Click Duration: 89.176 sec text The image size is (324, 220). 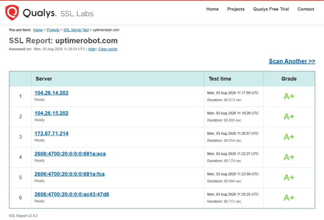click(x=224, y=161)
